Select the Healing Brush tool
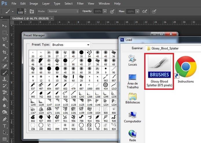 tap(5, 66)
